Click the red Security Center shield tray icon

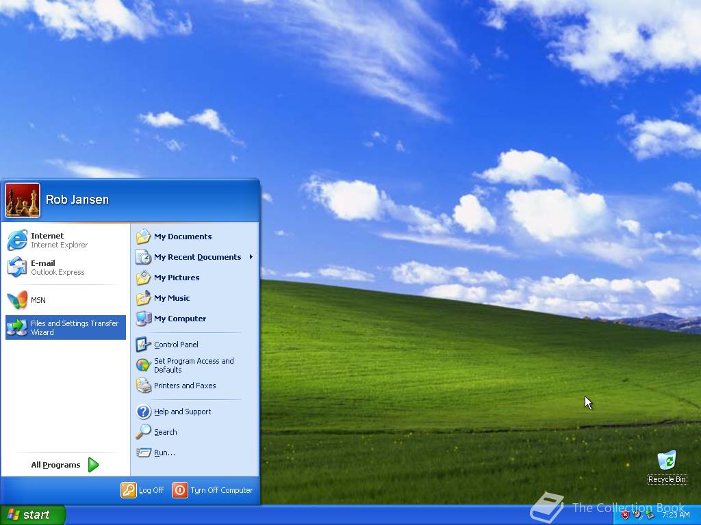626,515
